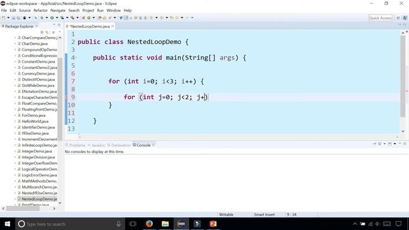The width and height of the screenshot is (409, 230).
Task: Open the Window menu
Action: click(114, 10)
